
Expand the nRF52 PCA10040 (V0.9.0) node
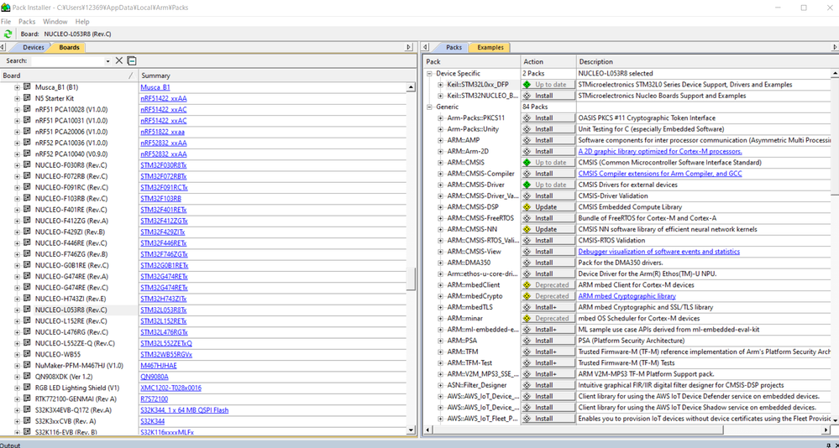click(17, 154)
